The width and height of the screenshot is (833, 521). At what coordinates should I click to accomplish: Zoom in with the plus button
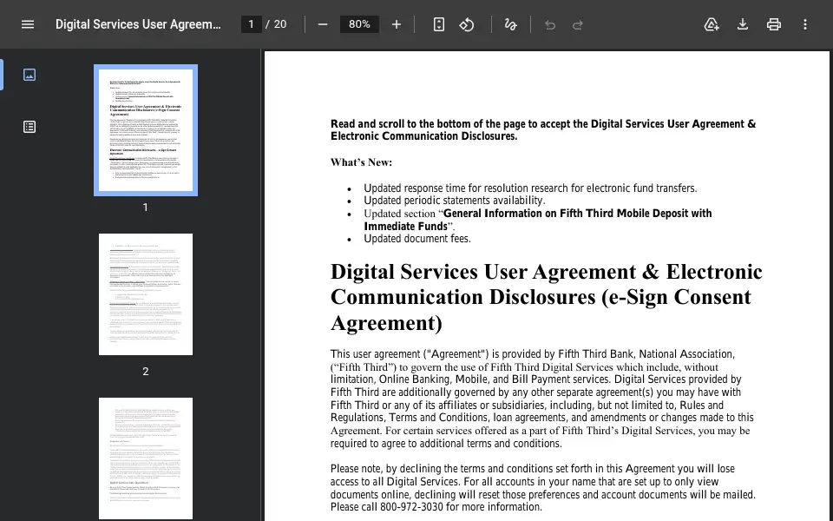(x=397, y=24)
